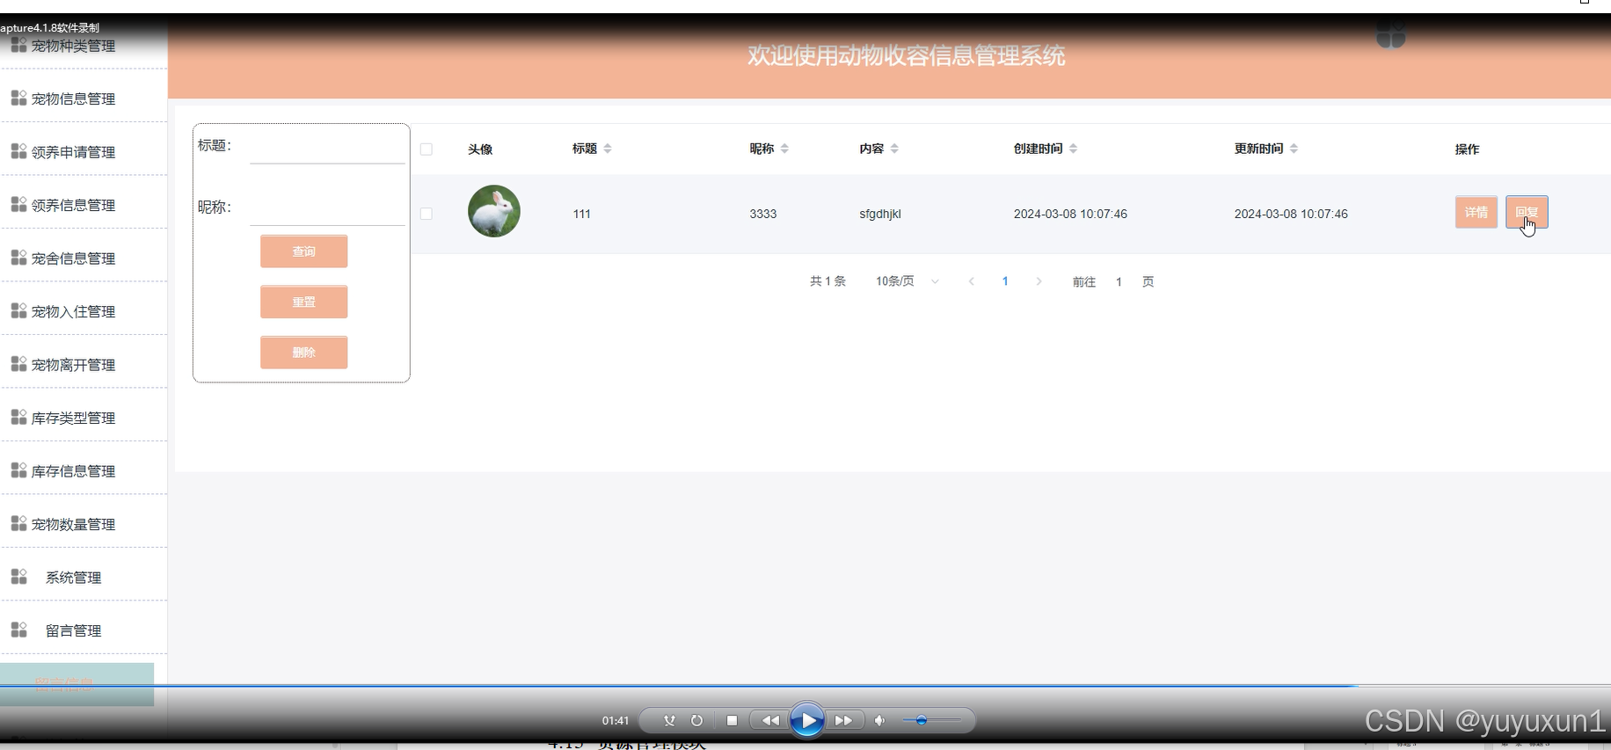1611x750 pixels.
Task: Click the icon beside 宠物信息管理
Action: click(18, 98)
